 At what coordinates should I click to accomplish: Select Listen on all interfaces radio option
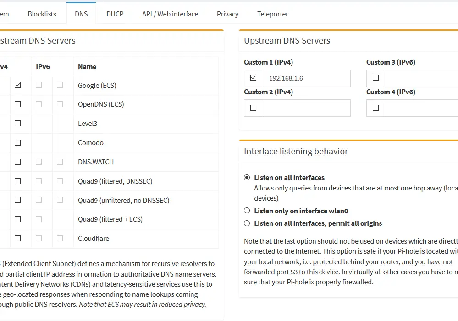click(x=247, y=177)
